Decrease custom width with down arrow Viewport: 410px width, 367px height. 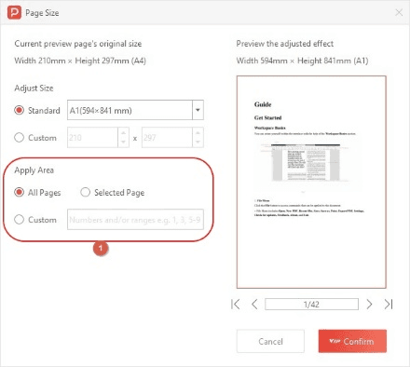pyautogui.click(x=123, y=143)
